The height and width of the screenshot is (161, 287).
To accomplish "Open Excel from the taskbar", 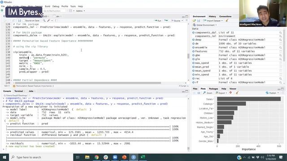I will [x=143, y=157].
